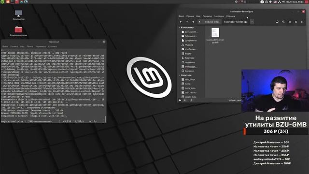Open file manager Правка menu

click(x=190, y=16)
